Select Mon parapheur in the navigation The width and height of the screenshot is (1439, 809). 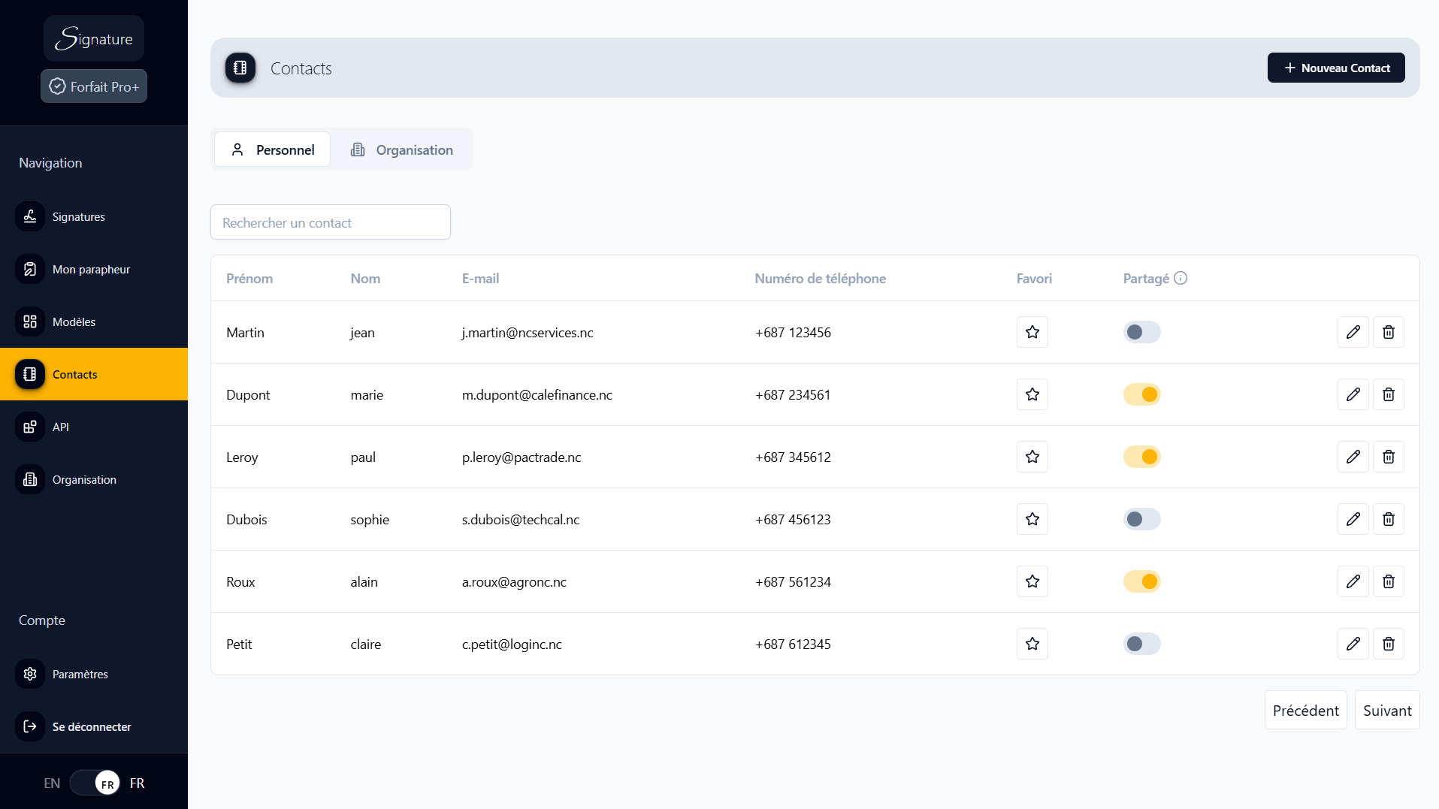click(90, 269)
